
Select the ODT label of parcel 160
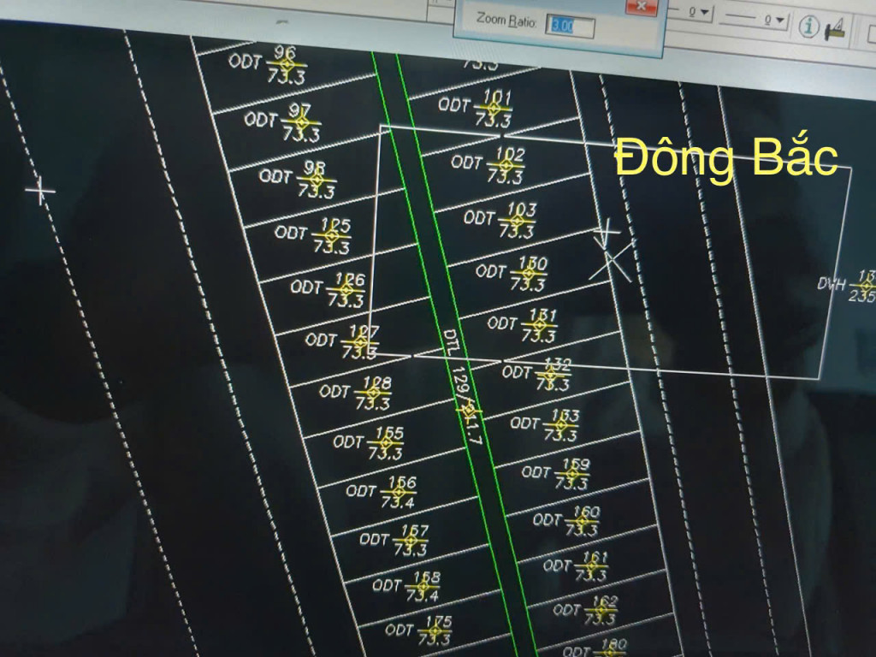pyautogui.click(x=547, y=519)
